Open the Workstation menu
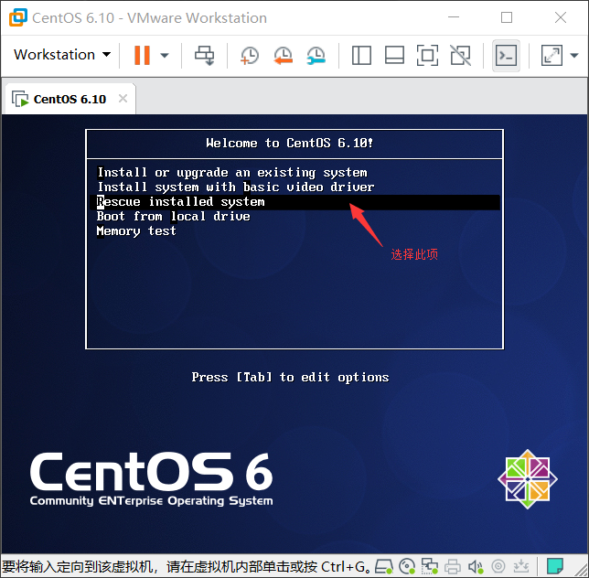Image resolution: width=589 pixels, height=578 pixels. (62, 55)
